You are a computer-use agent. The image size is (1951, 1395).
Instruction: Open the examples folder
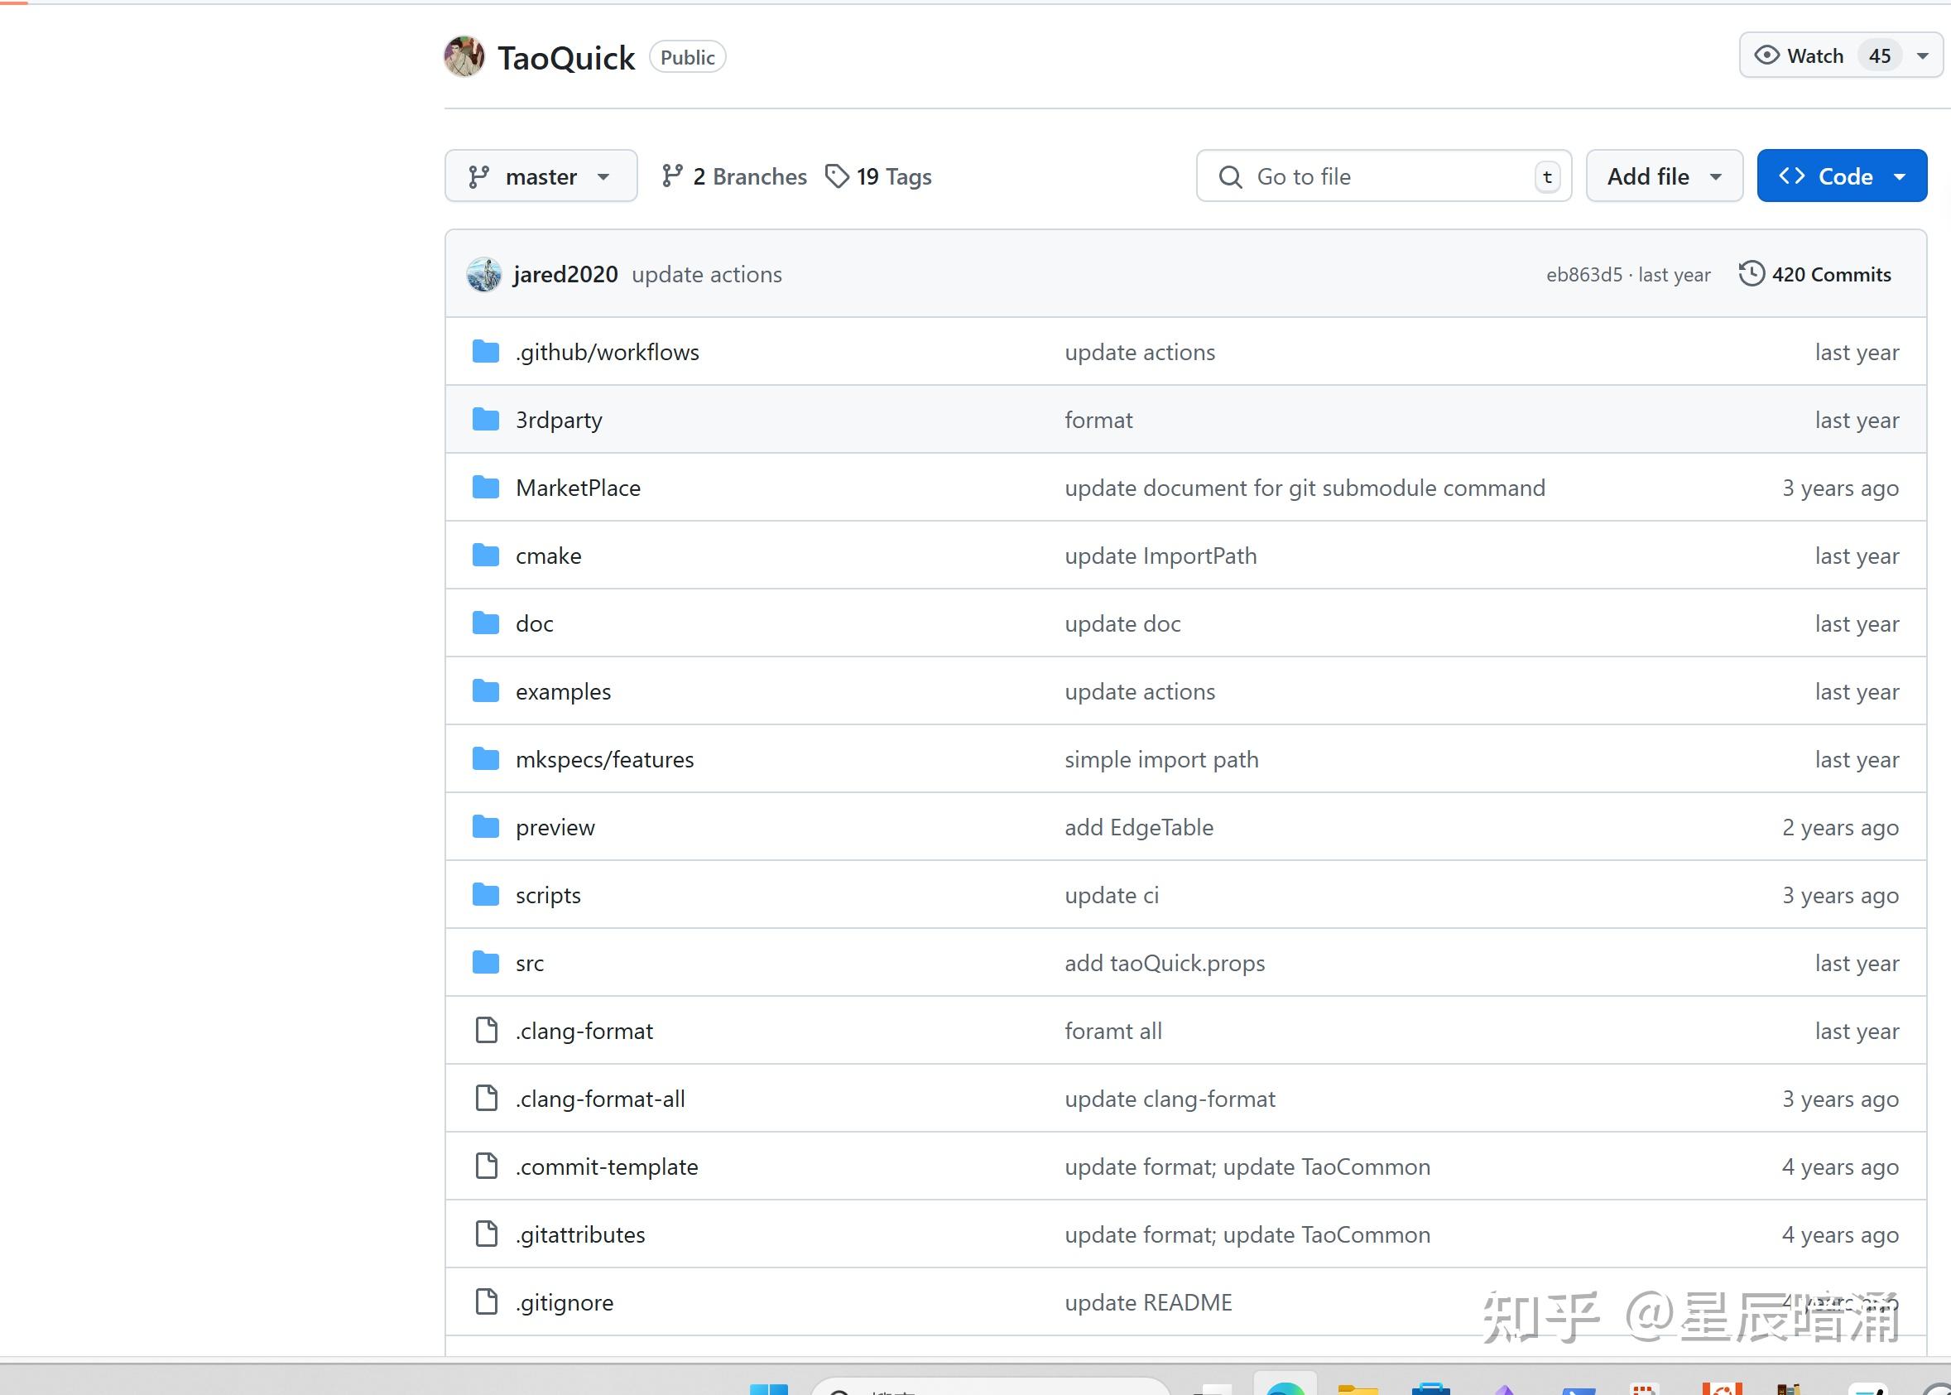tap(563, 691)
